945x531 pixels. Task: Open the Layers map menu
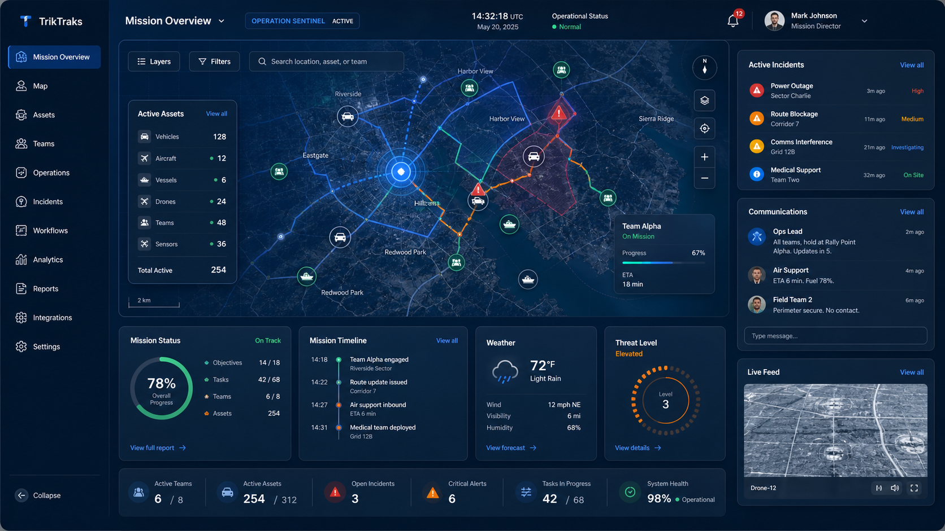pos(154,62)
